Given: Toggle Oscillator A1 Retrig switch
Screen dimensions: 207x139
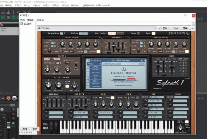Looking at the screenshot, I should [x=98, y=52].
